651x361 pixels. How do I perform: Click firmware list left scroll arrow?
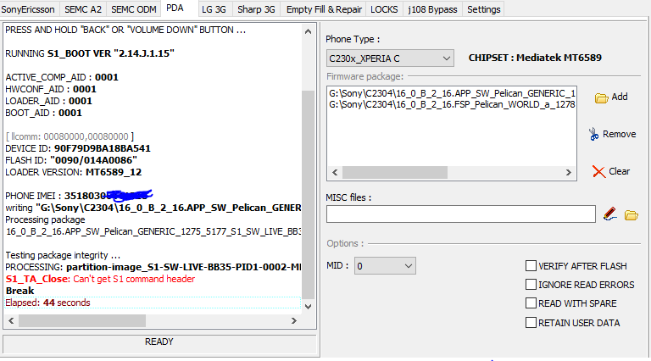tap(335, 173)
